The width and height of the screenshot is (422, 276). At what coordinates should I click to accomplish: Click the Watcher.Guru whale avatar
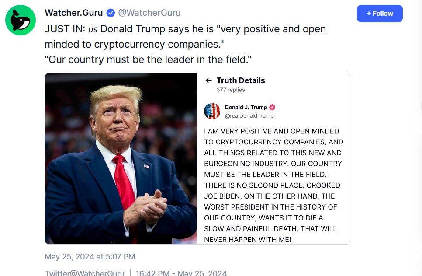pos(21,20)
